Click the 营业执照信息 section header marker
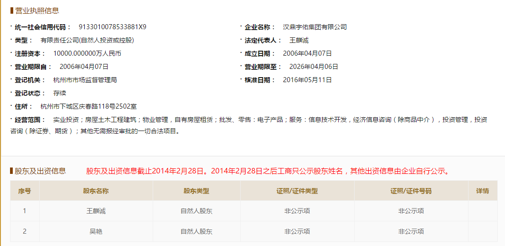 (11, 10)
